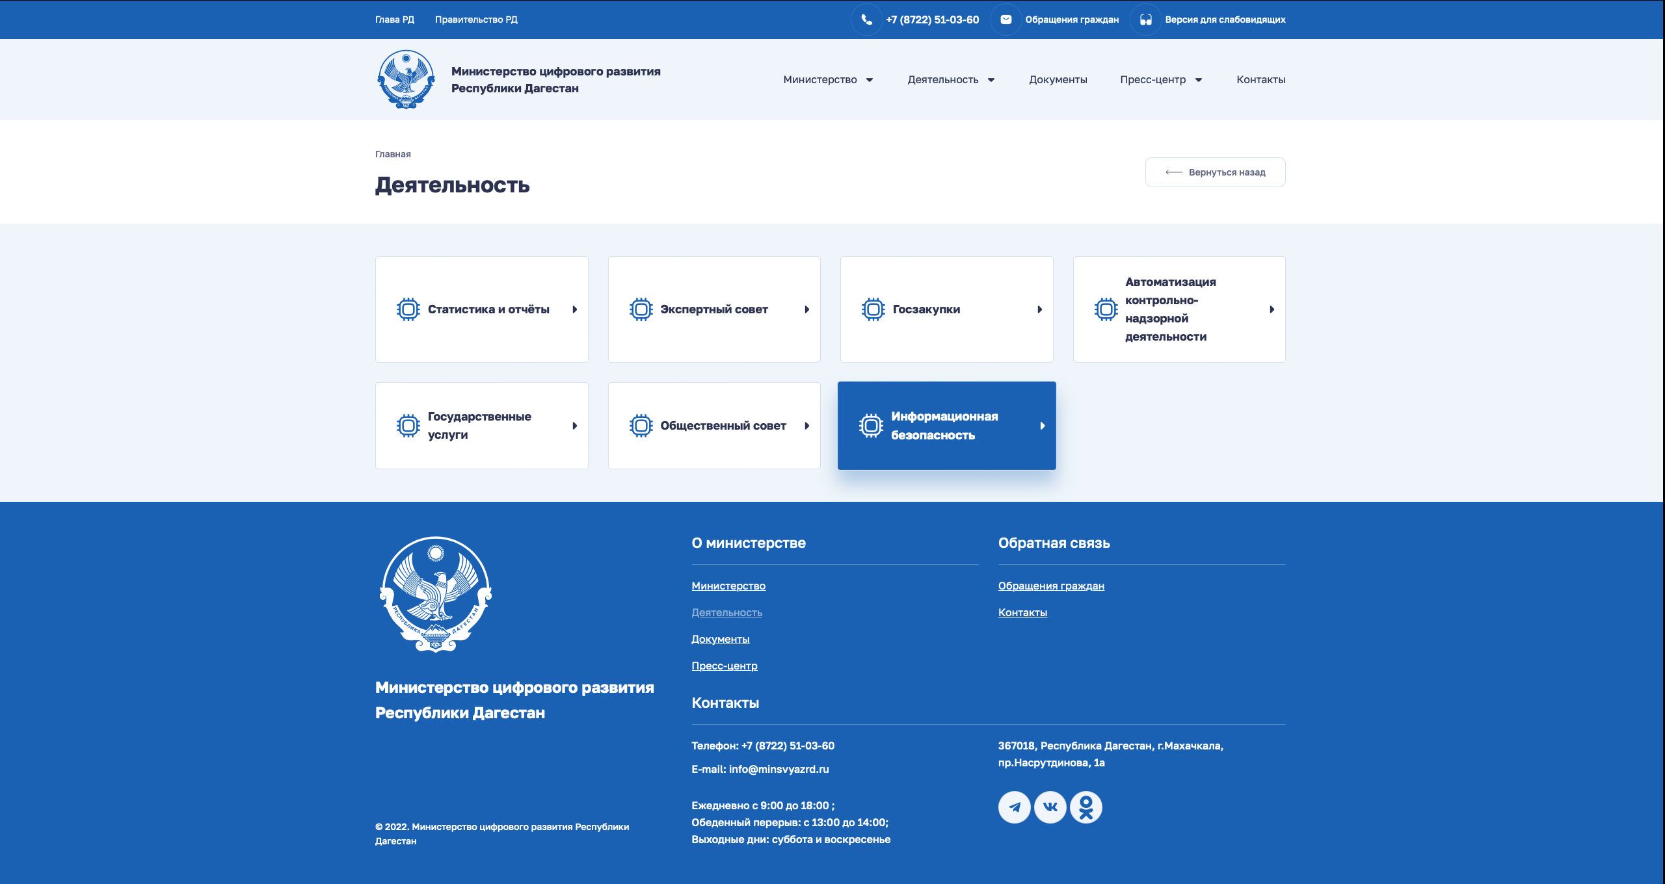Viewport: 1665px width, 884px height.
Task: Open Документы in the main menu
Action: pyautogui.click(x=1058, y=79)
